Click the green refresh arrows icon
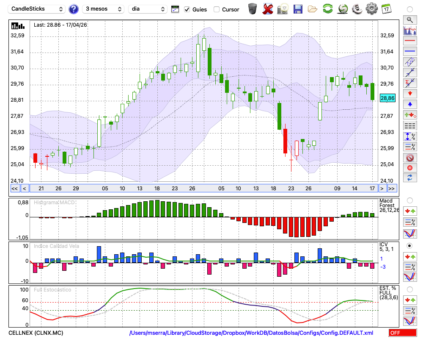 pyautogui.click(x=327, y=9)
